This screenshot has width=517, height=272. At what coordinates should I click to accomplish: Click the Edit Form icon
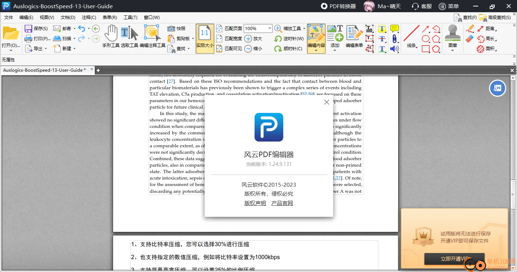coord(354,33)
